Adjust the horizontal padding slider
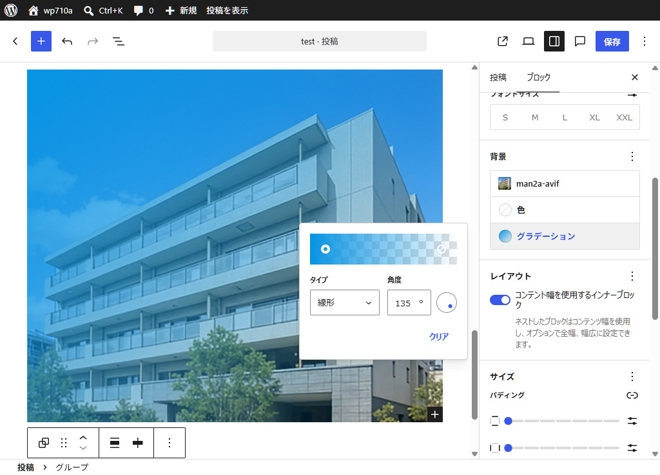Image resolution: width=660 pixels, height=475 pixels. [x=562, y=448]
